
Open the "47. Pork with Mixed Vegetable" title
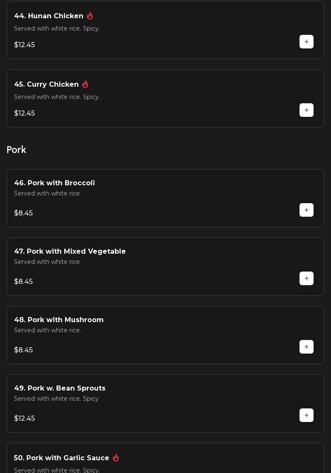(x=70, y=251)
